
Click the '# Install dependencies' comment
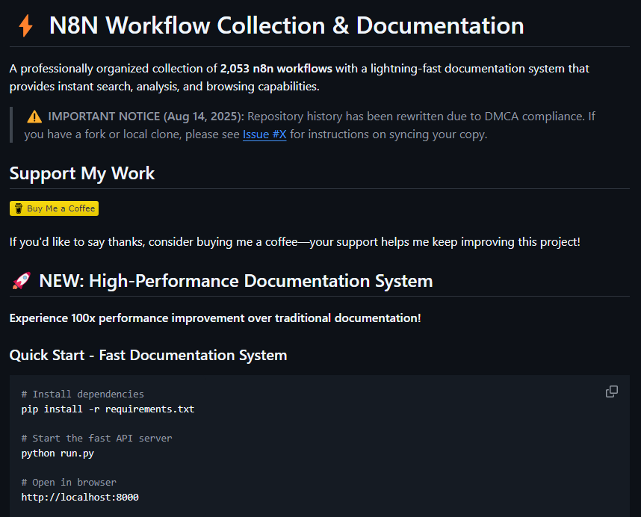83,394
